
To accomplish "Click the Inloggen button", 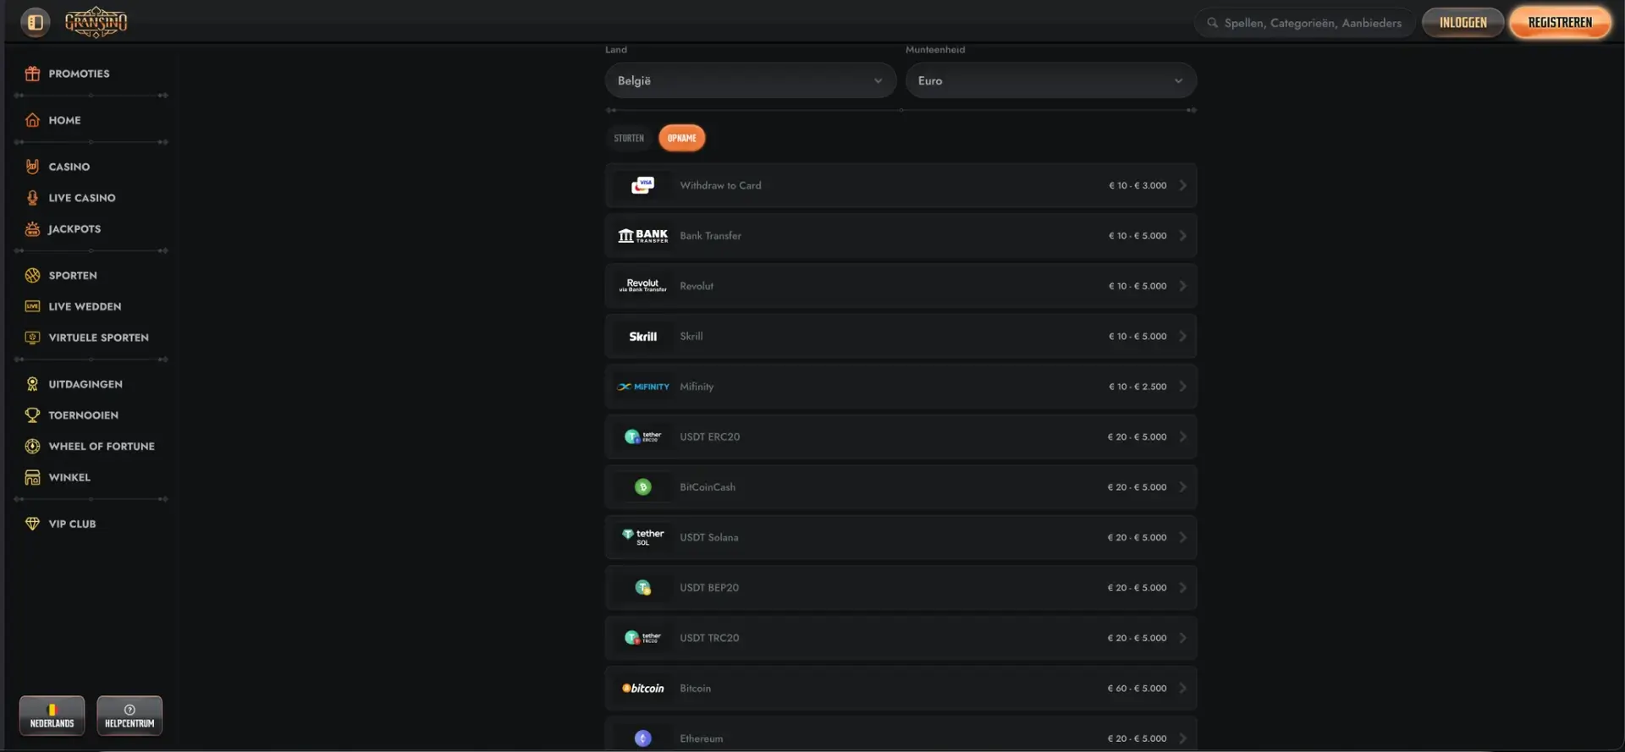I will tap(1462, 23).
